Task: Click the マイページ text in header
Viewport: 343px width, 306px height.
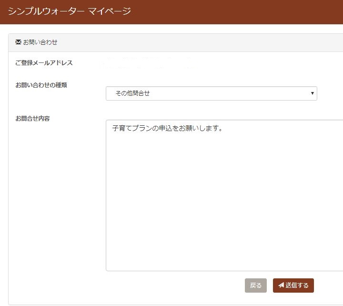Action: point(109,11)
